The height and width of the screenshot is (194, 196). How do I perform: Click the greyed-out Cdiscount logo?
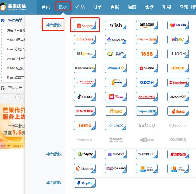pos(177,125)
